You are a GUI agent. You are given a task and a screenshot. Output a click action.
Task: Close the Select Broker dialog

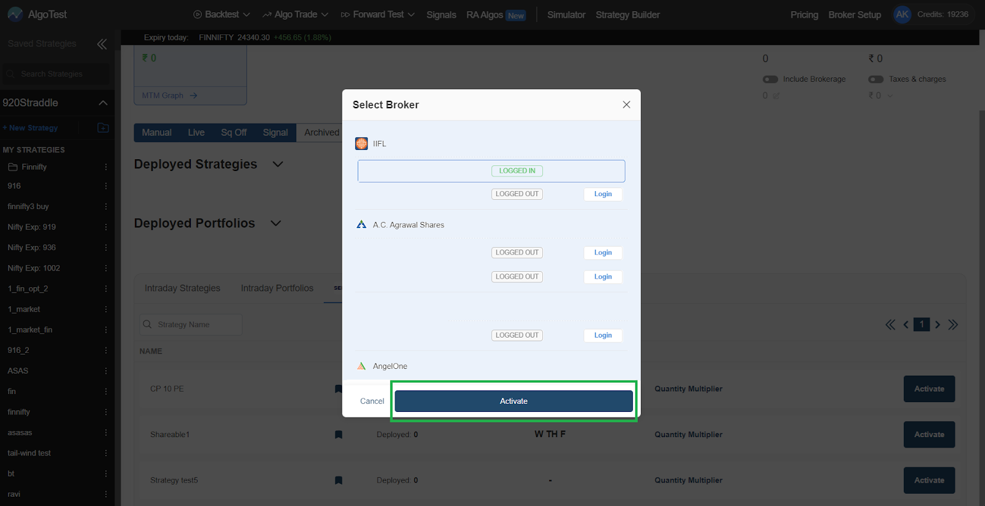pyautogui.click(x=626, y=105)
